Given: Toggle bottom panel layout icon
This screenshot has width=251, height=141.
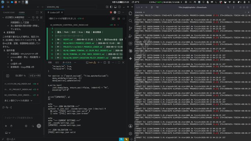Looking at the screenshot, I should [115, 7].
